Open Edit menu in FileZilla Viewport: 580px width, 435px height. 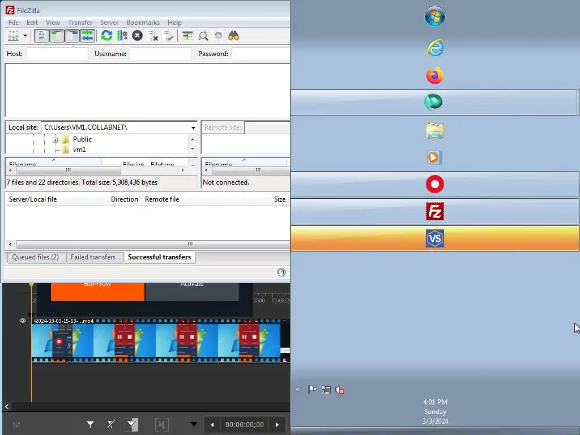coord(32,23)
